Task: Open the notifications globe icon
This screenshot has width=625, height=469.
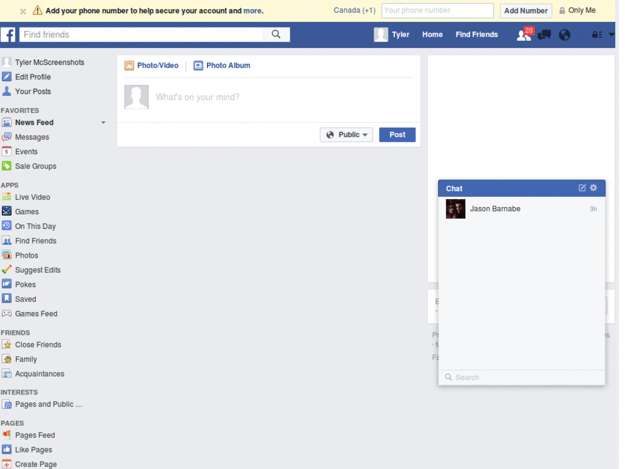Action: (x=565, y=35)
